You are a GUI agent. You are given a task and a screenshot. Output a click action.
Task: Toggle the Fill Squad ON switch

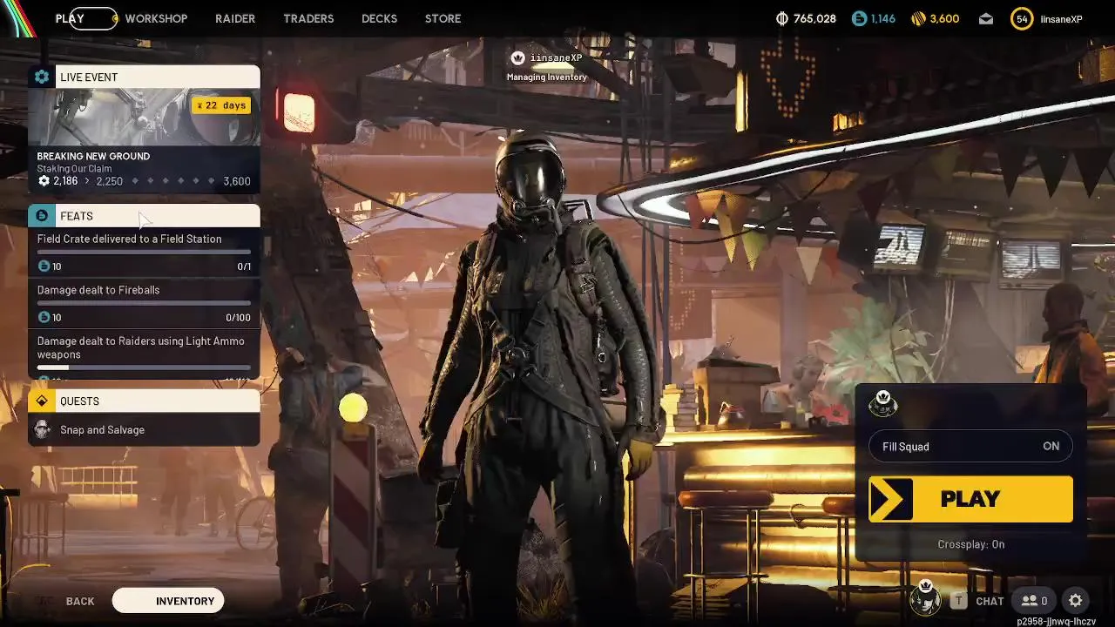(970, 447)
